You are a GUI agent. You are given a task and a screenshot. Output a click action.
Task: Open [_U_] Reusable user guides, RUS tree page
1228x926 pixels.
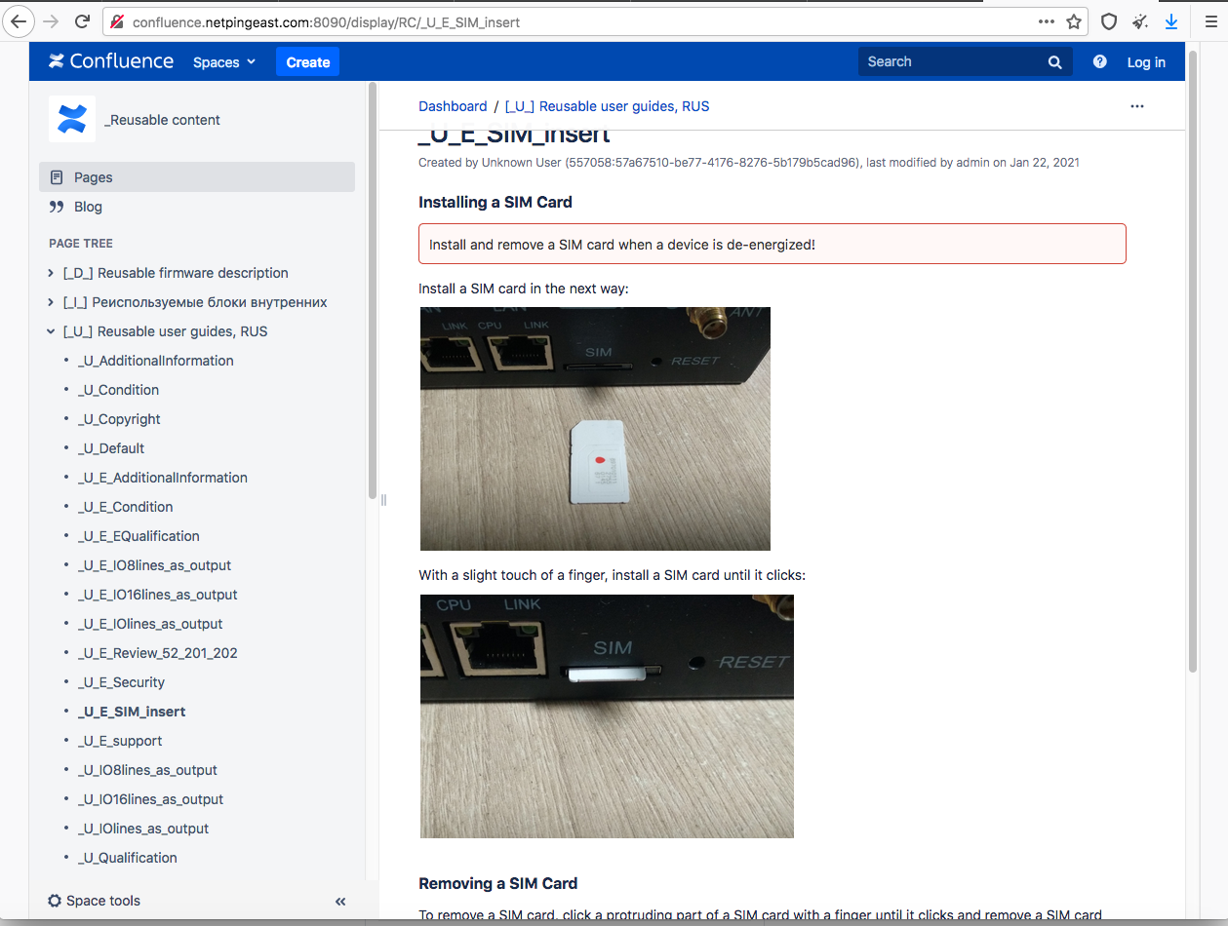[165, 331]
